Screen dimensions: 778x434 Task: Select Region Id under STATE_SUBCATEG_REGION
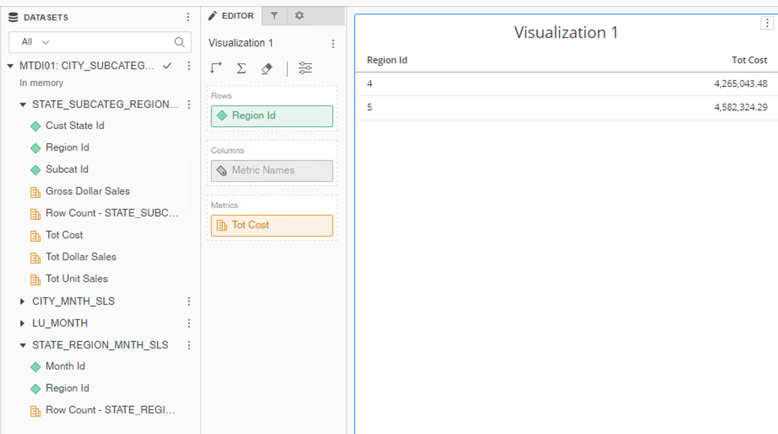click(67, 147)
